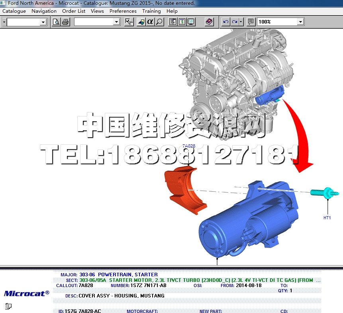This screenshot has width=343, height=313.
Task: Click the printer icon
Action: (x=65, y=22)
